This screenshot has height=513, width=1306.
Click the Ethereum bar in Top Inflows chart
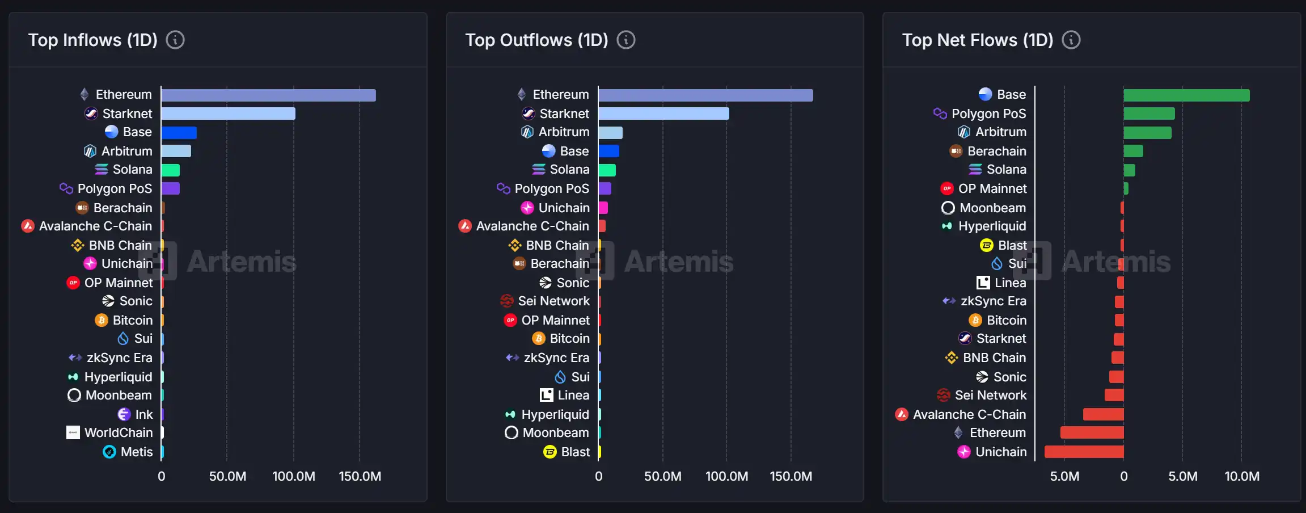[269, 95]
